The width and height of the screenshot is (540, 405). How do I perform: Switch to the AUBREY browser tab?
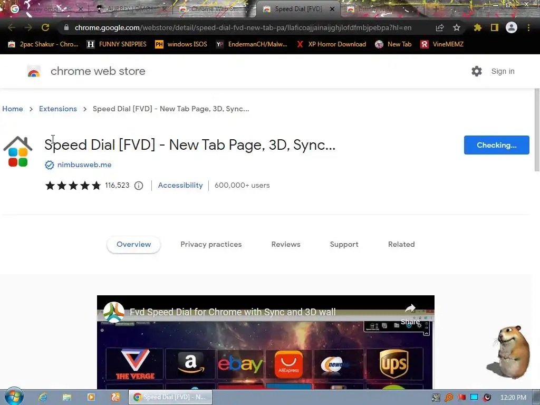[x=131, y=9]
